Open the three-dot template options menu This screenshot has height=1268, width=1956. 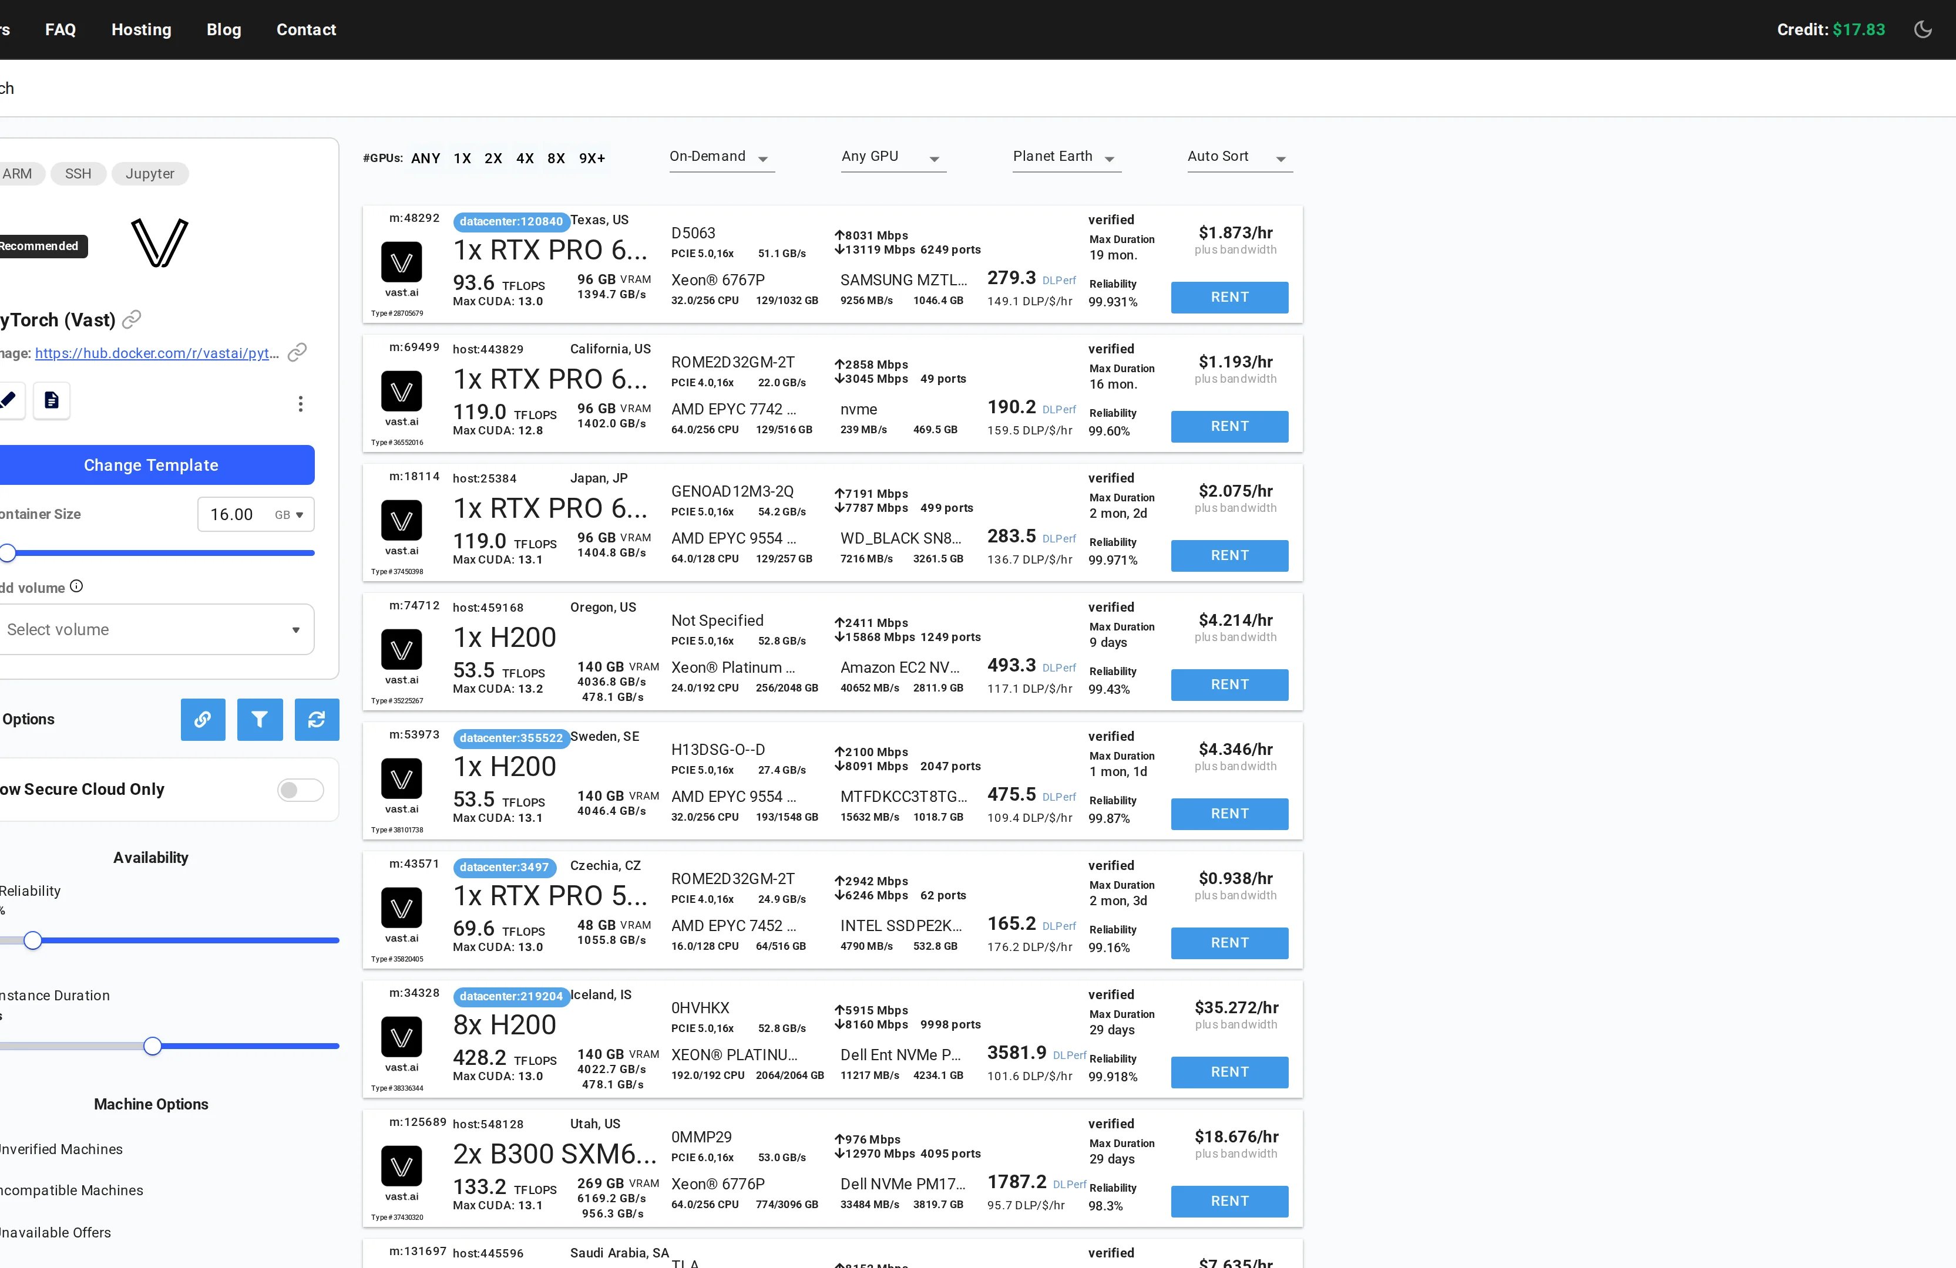[301, 403]
